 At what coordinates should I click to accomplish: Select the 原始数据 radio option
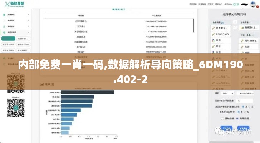click(x=222, y=118)
